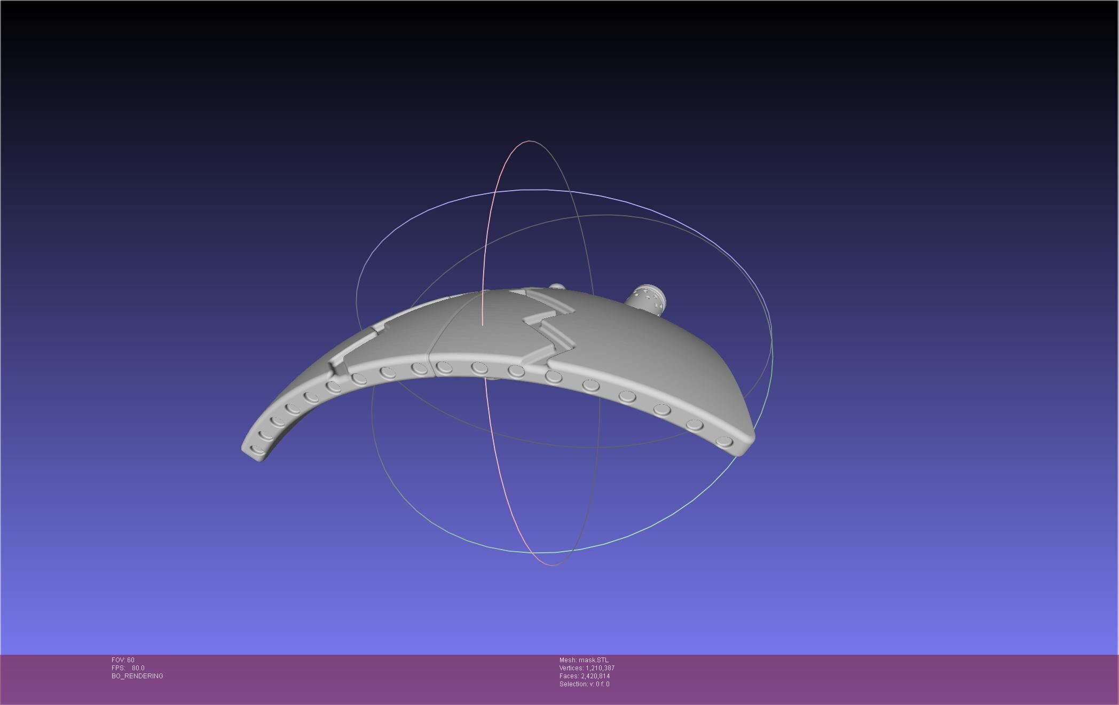Click the Mesh: mask.STL label
The width and height of the screenshot is (1119, 705).
tap(584, 660)
